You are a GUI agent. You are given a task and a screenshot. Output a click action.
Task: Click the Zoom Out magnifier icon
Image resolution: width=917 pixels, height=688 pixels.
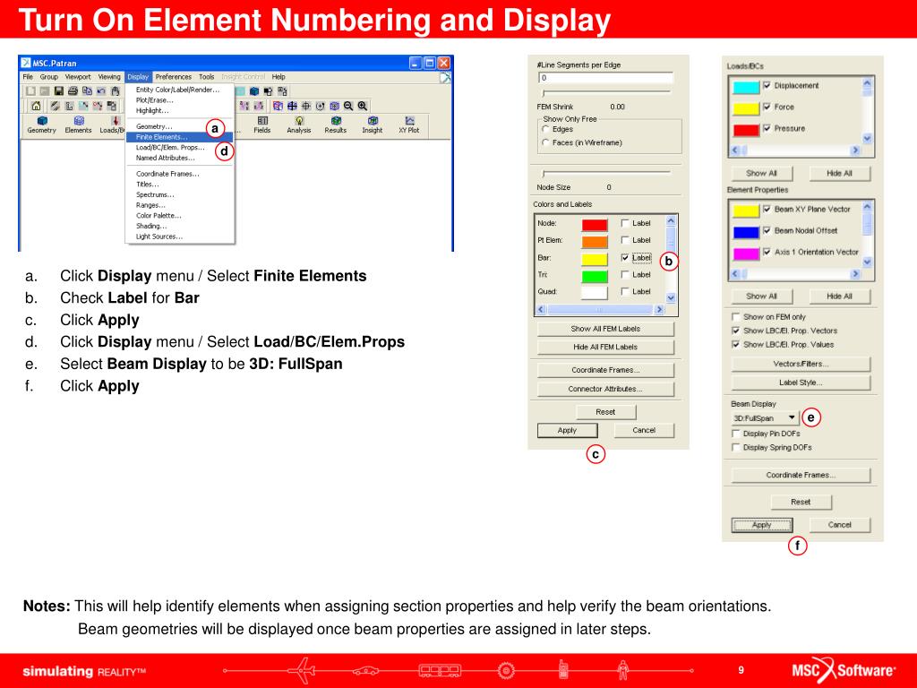(348, 106)
